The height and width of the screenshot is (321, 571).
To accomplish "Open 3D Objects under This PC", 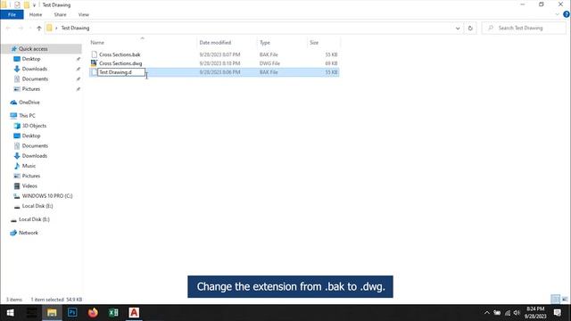I will coord(34,126).
